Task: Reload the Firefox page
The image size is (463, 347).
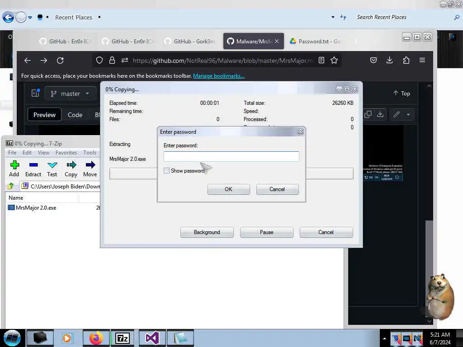Action: [60, 61]
